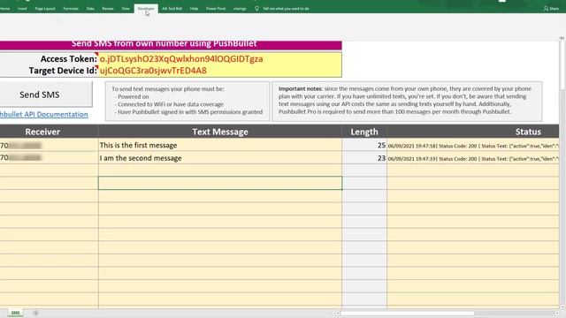
Task: Switch to the Page Layout tab
Action: 45,8
